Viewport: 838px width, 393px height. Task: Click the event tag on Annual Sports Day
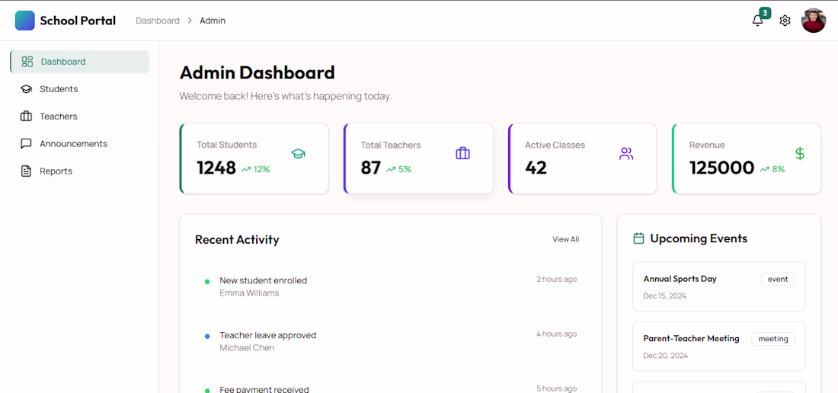coord(778,280)
